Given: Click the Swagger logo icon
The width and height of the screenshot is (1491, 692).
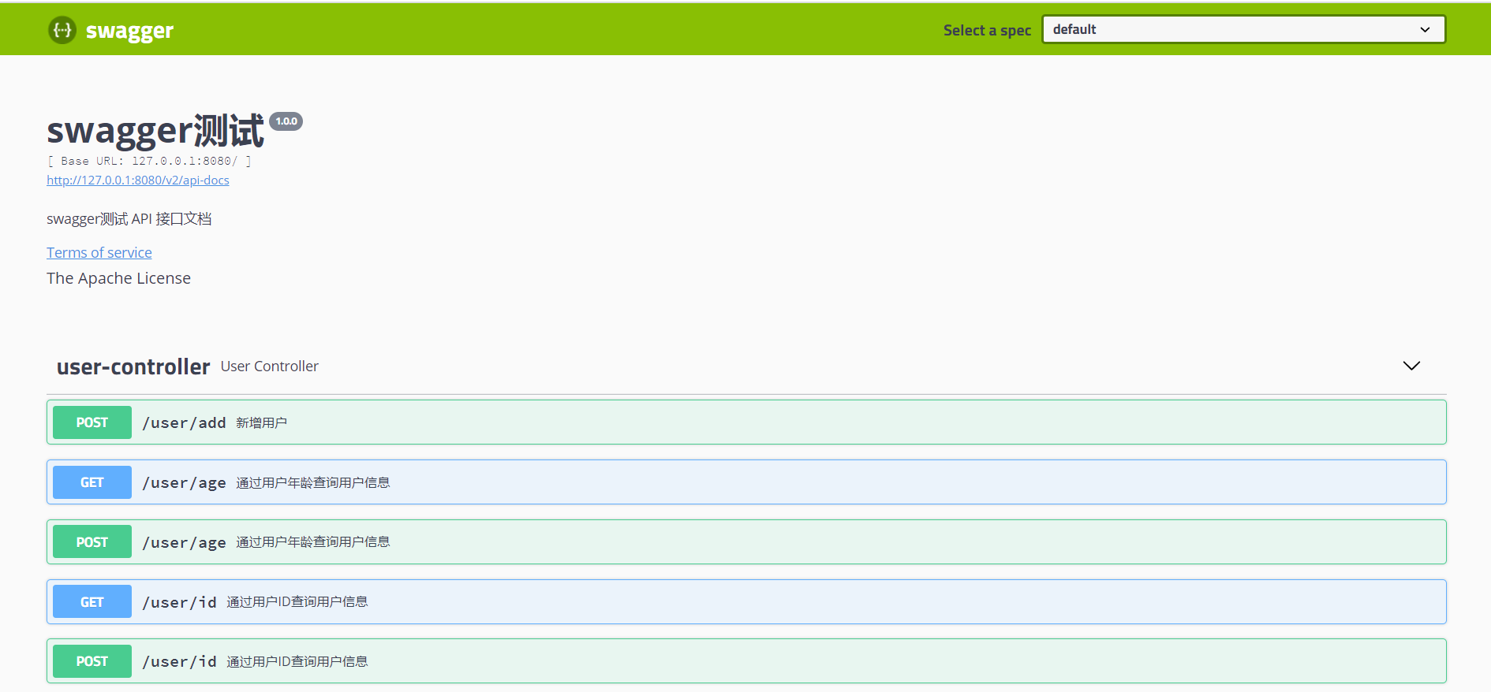Looking at the screenshot, I should pos(62,30).
